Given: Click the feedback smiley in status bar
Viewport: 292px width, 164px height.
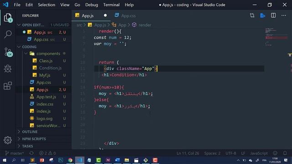Looking at the screenshot, I should point(275,153).
